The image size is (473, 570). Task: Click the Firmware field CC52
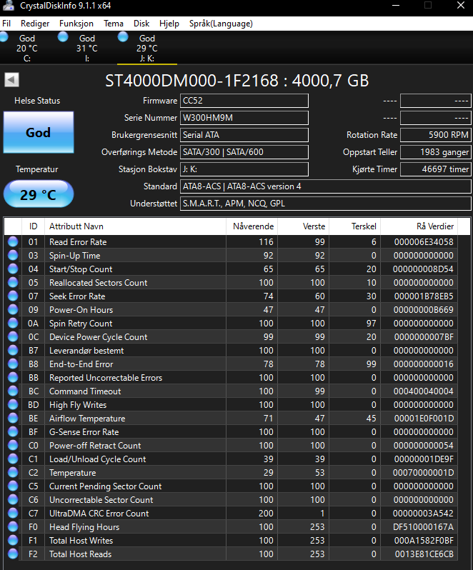point(244,101)
